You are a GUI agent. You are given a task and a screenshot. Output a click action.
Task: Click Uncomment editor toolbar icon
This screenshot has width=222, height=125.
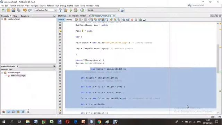click(x=144, y=20)
